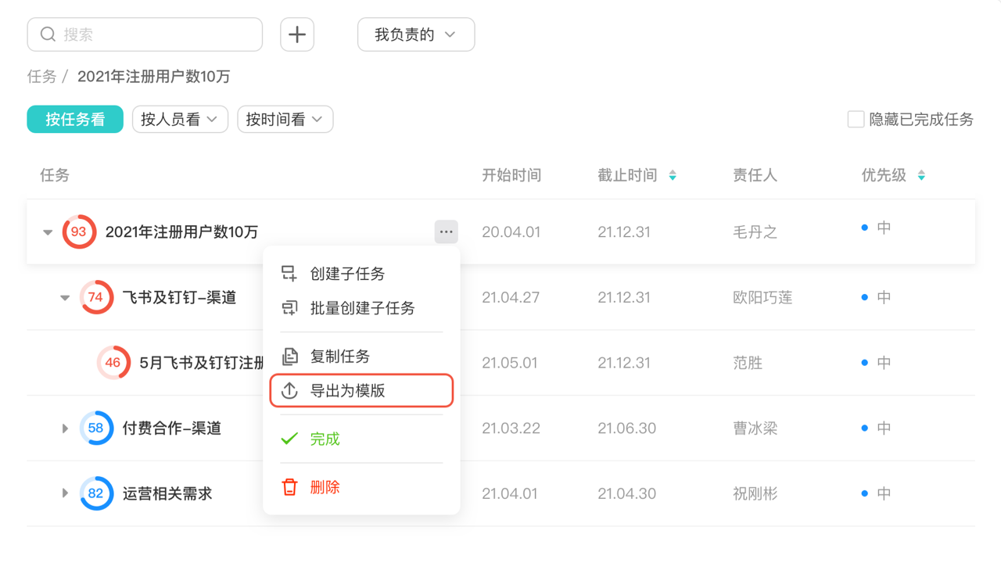Expand the 运营相关需求 task row

(x=66, y=493)
